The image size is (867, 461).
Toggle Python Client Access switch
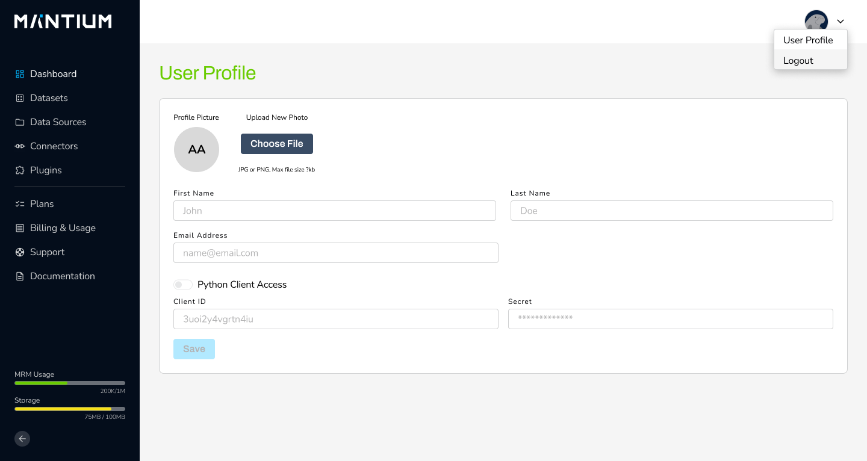pos(183,285)
